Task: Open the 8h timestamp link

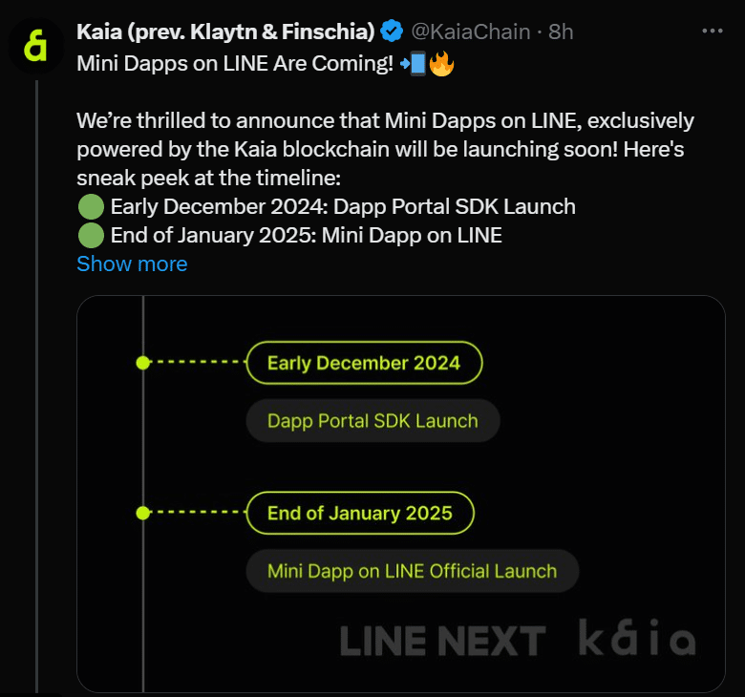Action: click(561, 32)
